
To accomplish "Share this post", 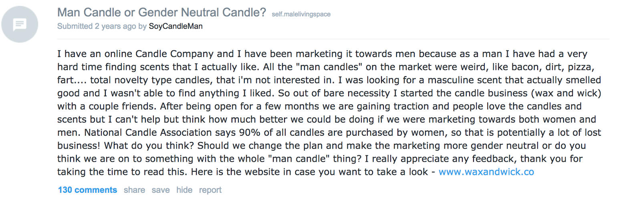I will (x=134, y=190).
